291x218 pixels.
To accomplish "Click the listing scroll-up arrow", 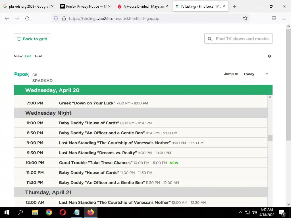I will pyautogui.click(x=270, y=97).
